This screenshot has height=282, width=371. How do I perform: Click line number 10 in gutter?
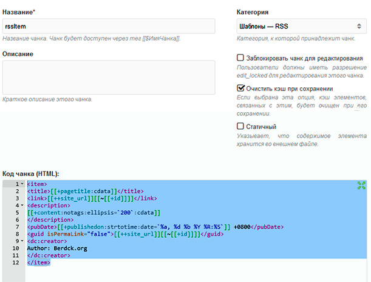tap(16, 249)
